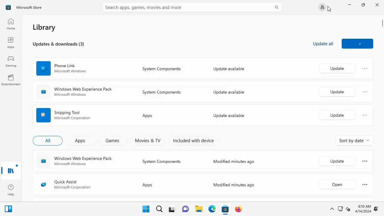Expand the Sort by date dropdown
The height and width of the screenshot is (216, 384).
point(354,140)
